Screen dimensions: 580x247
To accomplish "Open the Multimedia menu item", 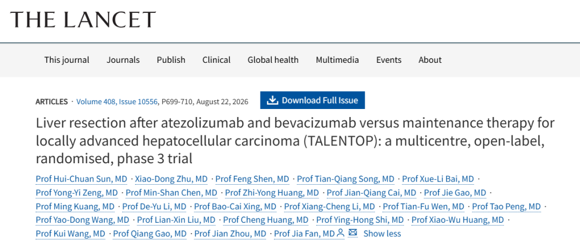I will click(337, 60).
